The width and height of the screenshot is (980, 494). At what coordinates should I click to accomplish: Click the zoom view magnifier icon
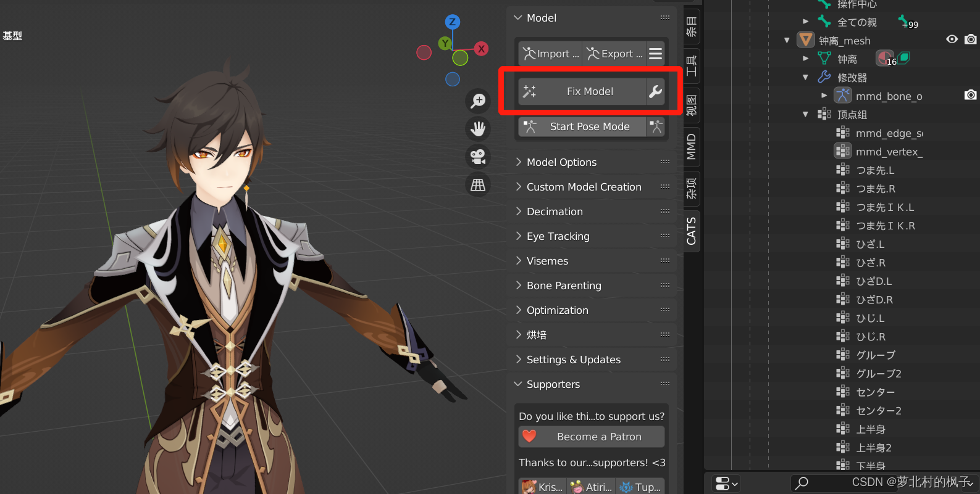478,101
